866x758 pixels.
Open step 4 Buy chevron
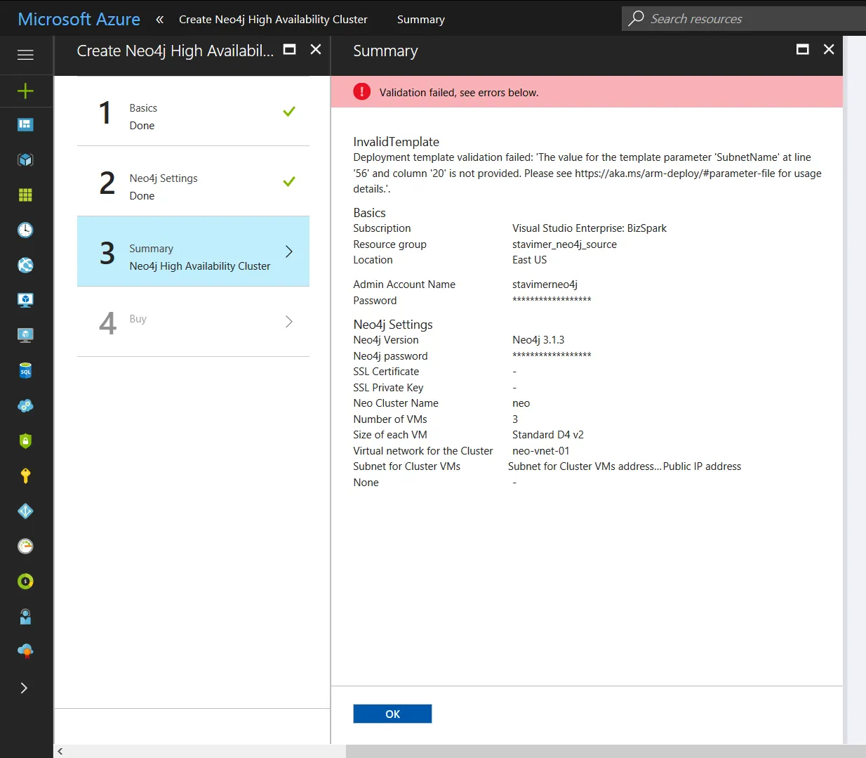click(x=288, y=322)
